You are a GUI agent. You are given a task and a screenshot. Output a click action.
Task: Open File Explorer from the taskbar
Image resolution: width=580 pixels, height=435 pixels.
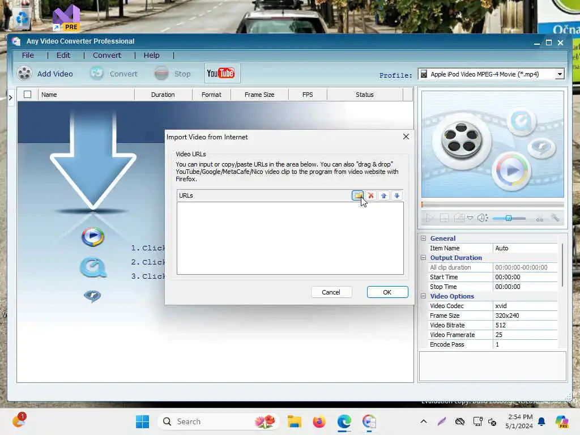(295, 421)
